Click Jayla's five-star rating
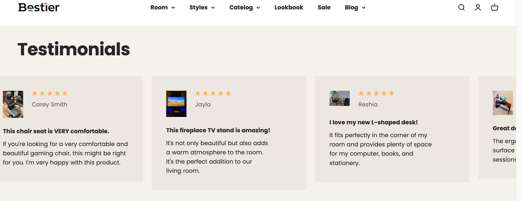This screenshot has height=201, width=521. pyautogui.click(x=213, y=93)
